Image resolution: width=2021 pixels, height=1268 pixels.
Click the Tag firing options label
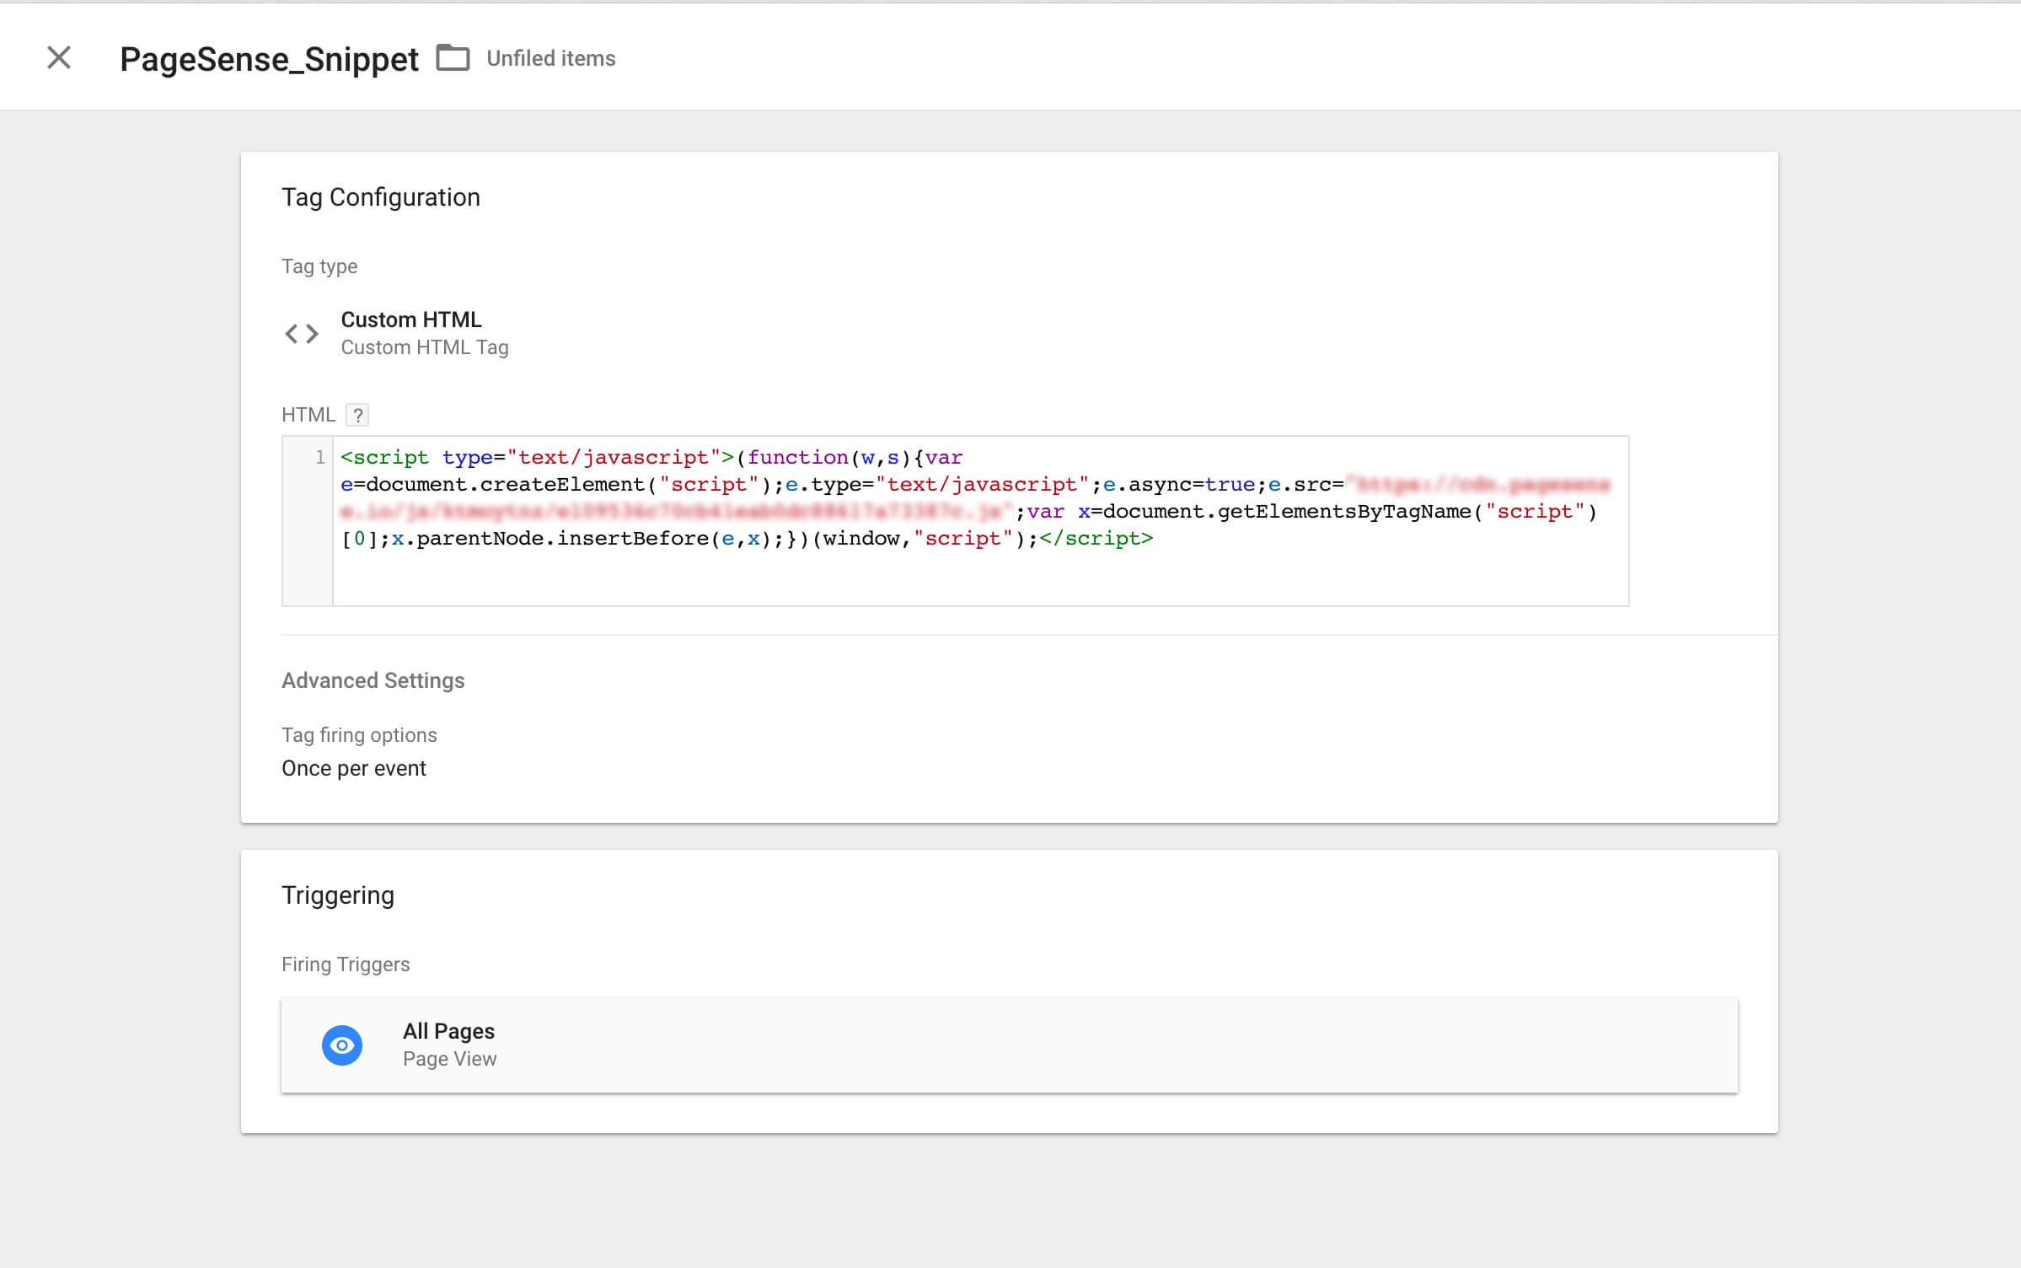[359, 735]
